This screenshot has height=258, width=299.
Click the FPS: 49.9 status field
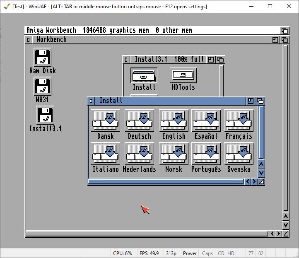tap(149, 253)
